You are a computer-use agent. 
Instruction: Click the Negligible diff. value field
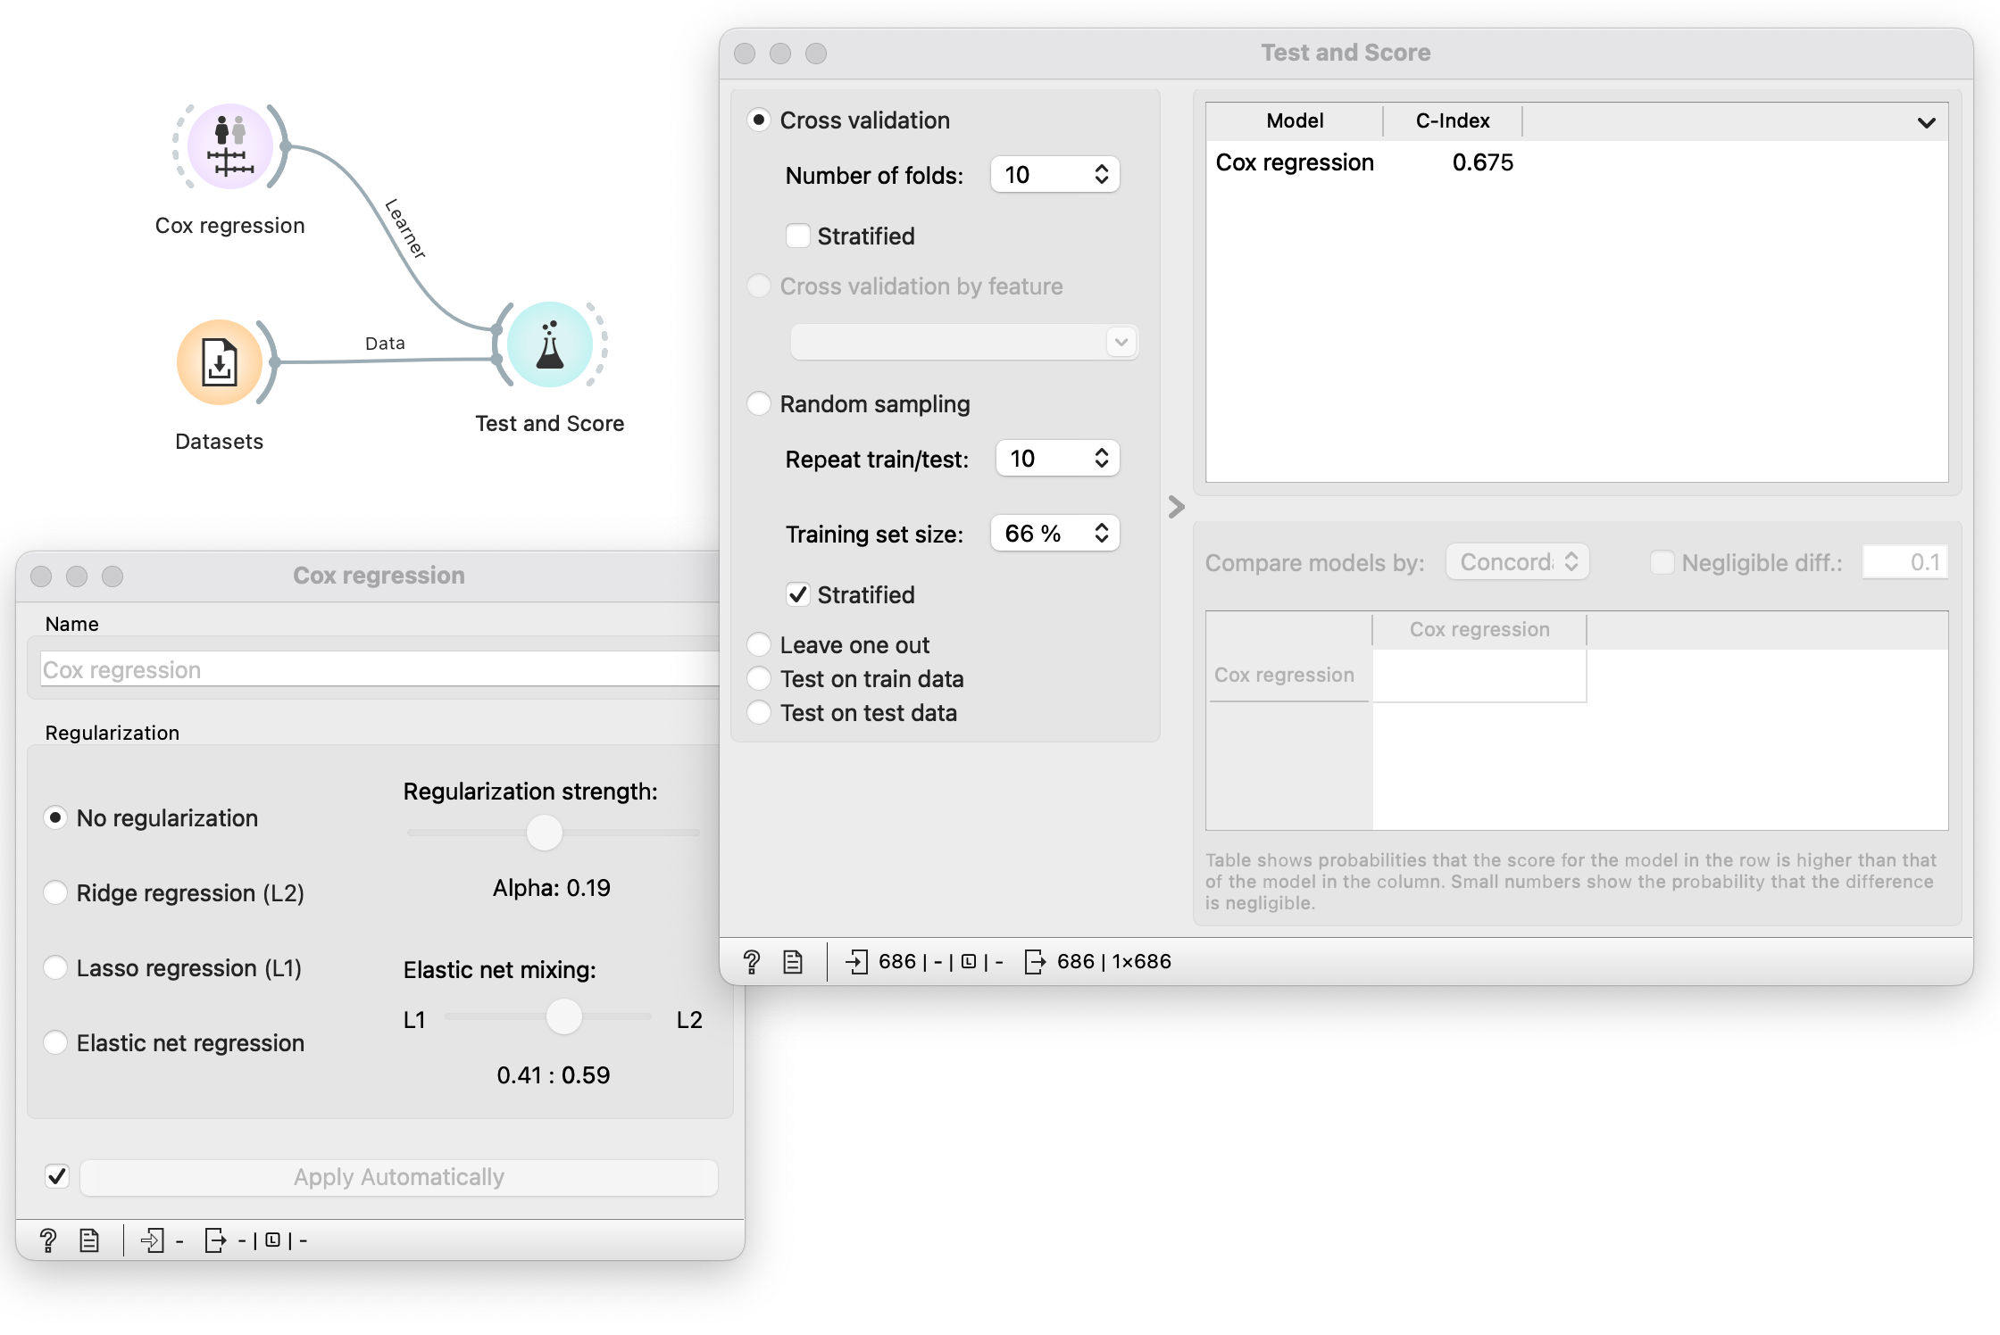click(1905, 562)
